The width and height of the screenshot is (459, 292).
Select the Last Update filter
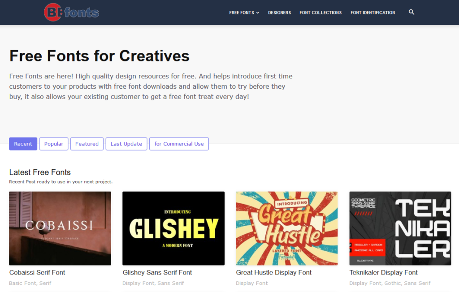click(126, 144)
